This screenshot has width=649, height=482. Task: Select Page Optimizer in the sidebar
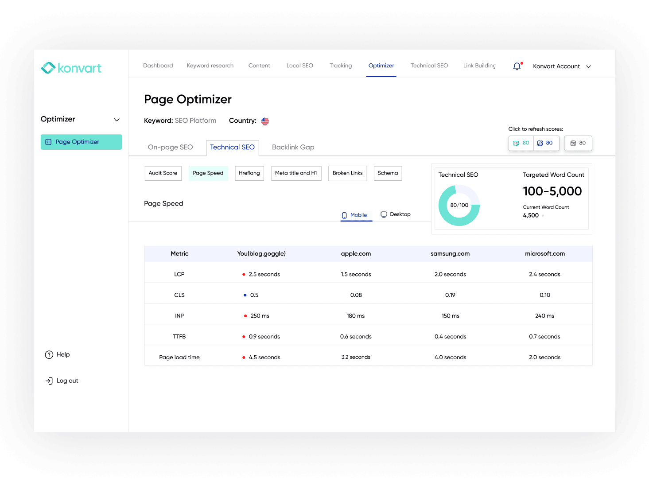(x=81, y=142)
